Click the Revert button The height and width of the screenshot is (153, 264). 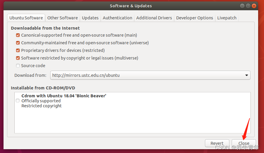(x=217, y=143)
